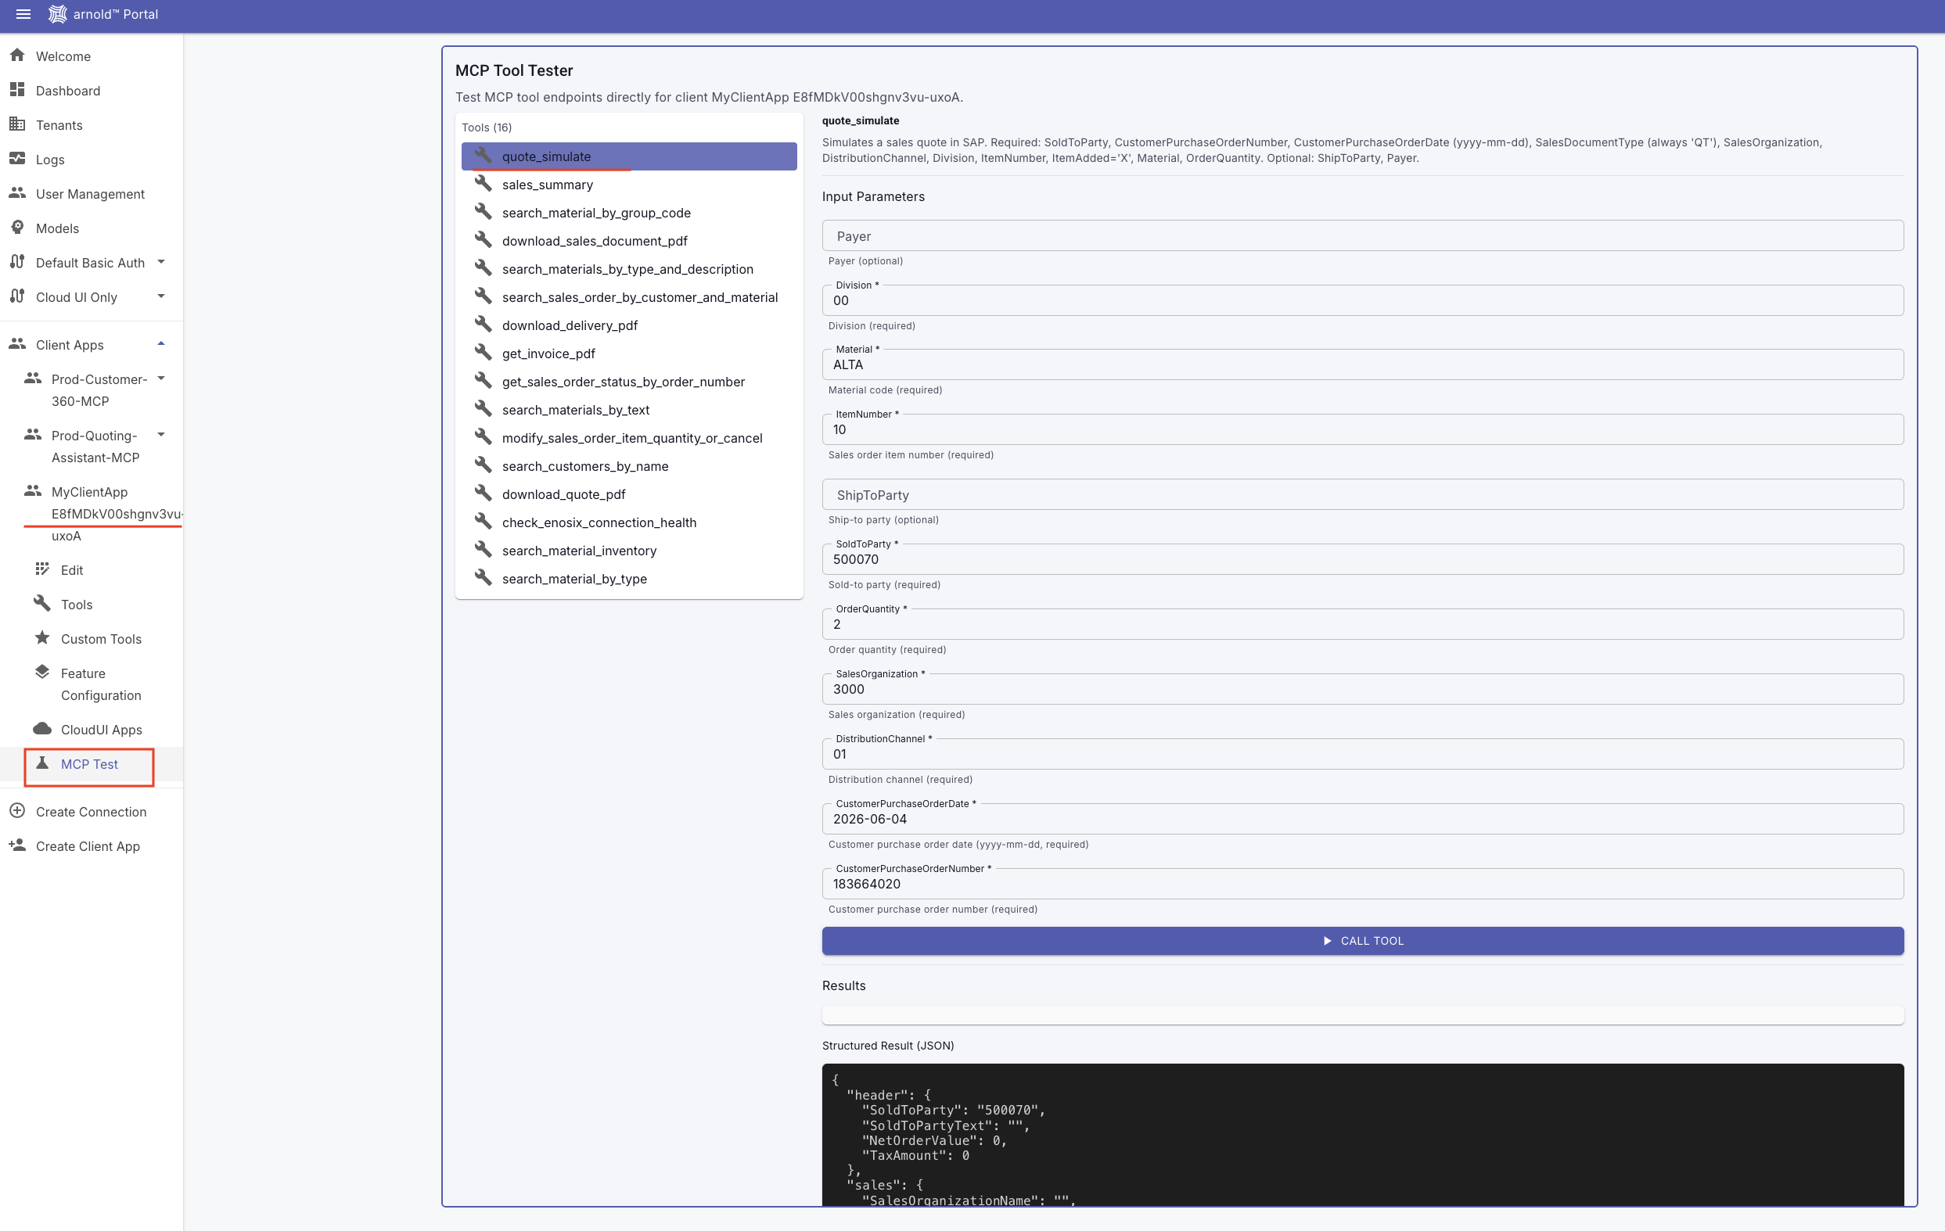
Task: Click the OrderQuantity input field
Action: pyautogui.click(x=1363, y=624)
